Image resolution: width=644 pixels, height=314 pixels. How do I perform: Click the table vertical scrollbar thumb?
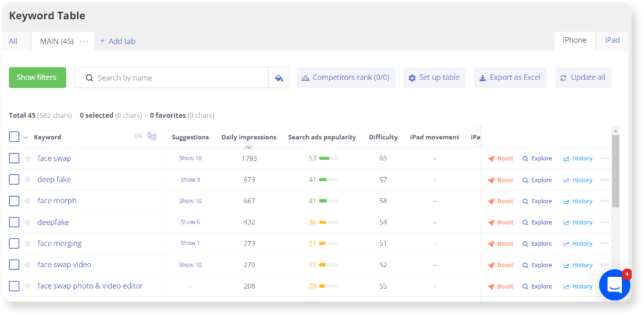615,171
